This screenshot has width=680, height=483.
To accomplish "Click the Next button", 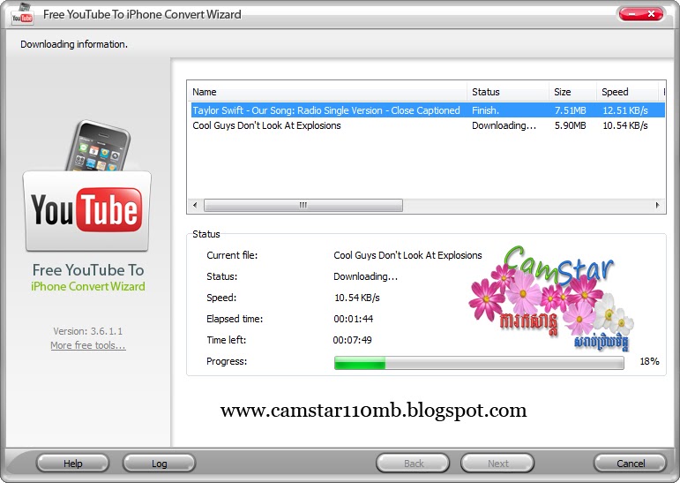I will tap(497, 464).
